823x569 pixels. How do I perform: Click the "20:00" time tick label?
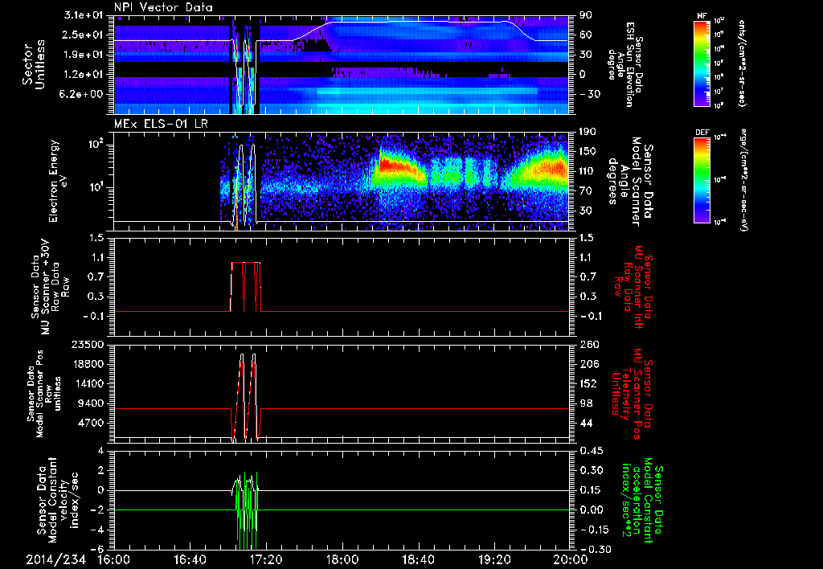(571, 560)
